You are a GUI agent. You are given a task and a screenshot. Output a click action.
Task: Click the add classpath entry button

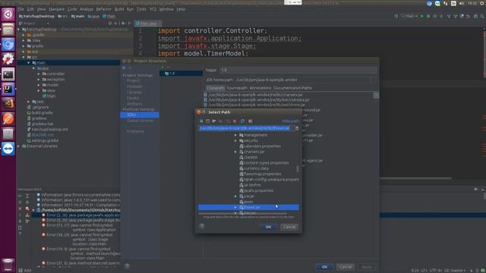click(376, 95)
